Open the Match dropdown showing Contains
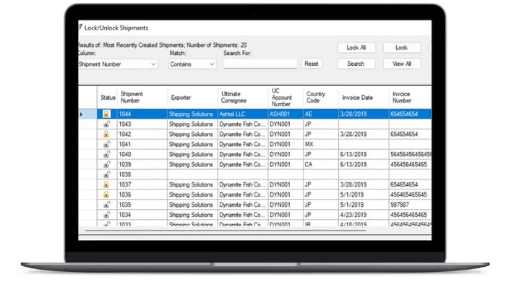 tap(192, 64)
